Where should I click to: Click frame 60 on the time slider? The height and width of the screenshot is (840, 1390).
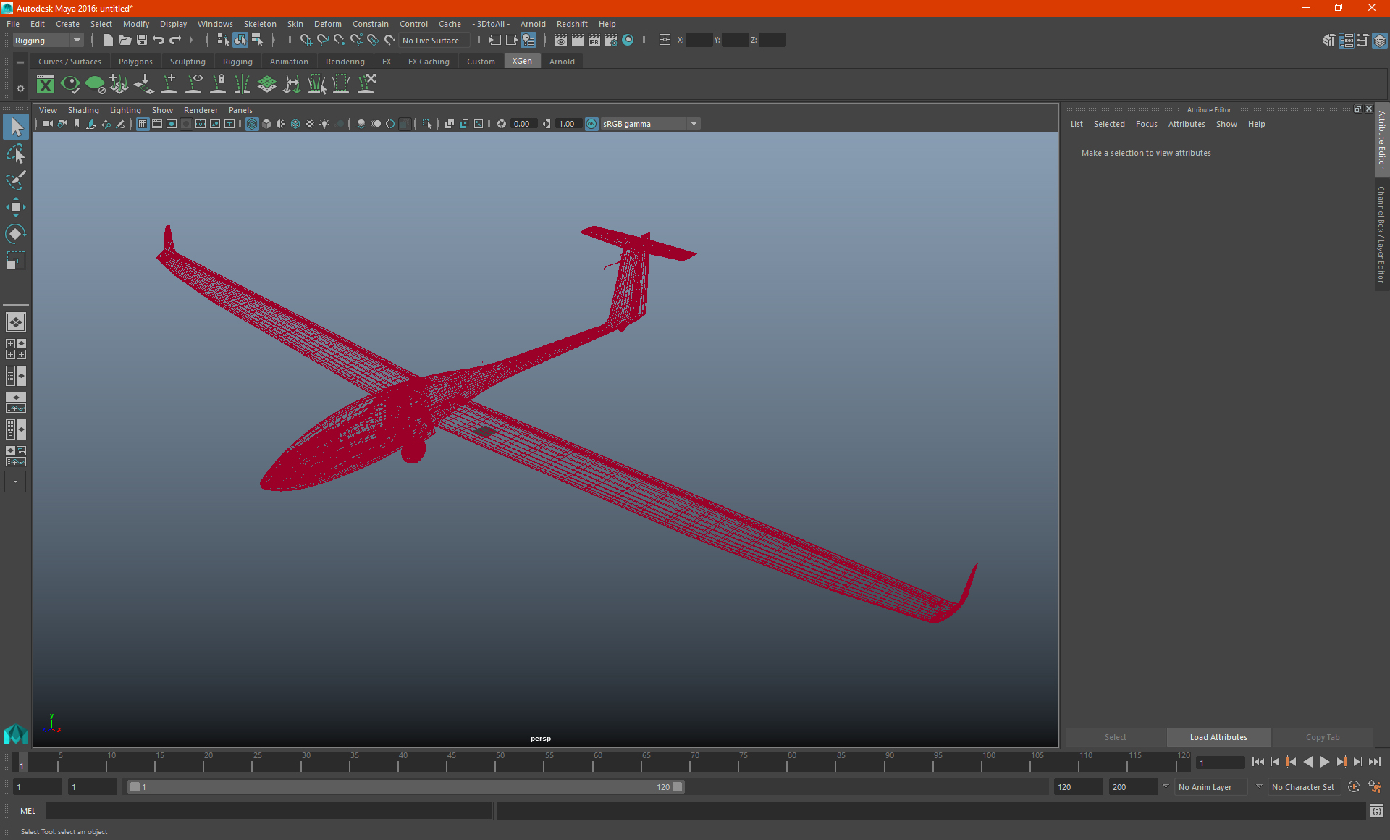click(597, 762)
